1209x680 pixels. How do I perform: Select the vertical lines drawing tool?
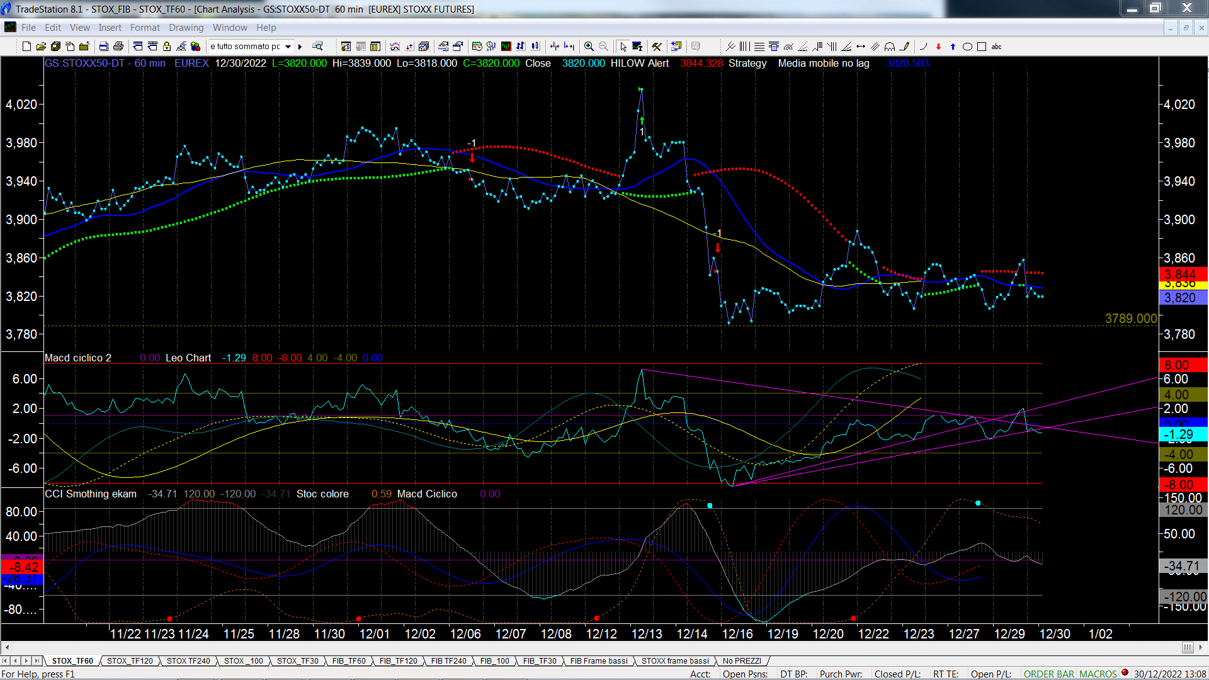745,47
